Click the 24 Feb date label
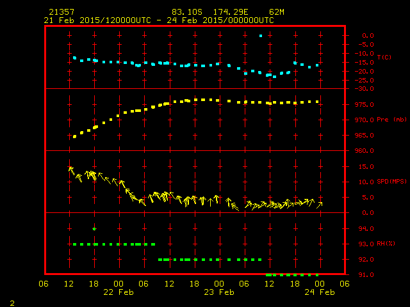This screenshot has height=307, width=410. coord(320,292)
